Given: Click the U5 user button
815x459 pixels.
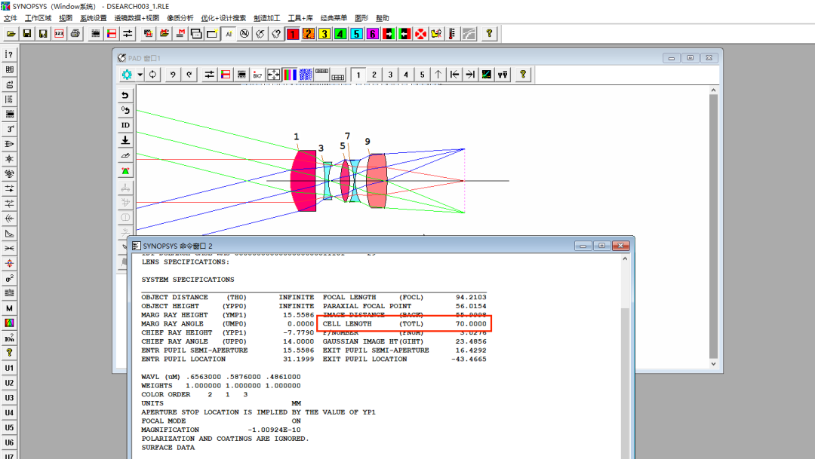Looking at the screenshot, I should tap(9, 428).
